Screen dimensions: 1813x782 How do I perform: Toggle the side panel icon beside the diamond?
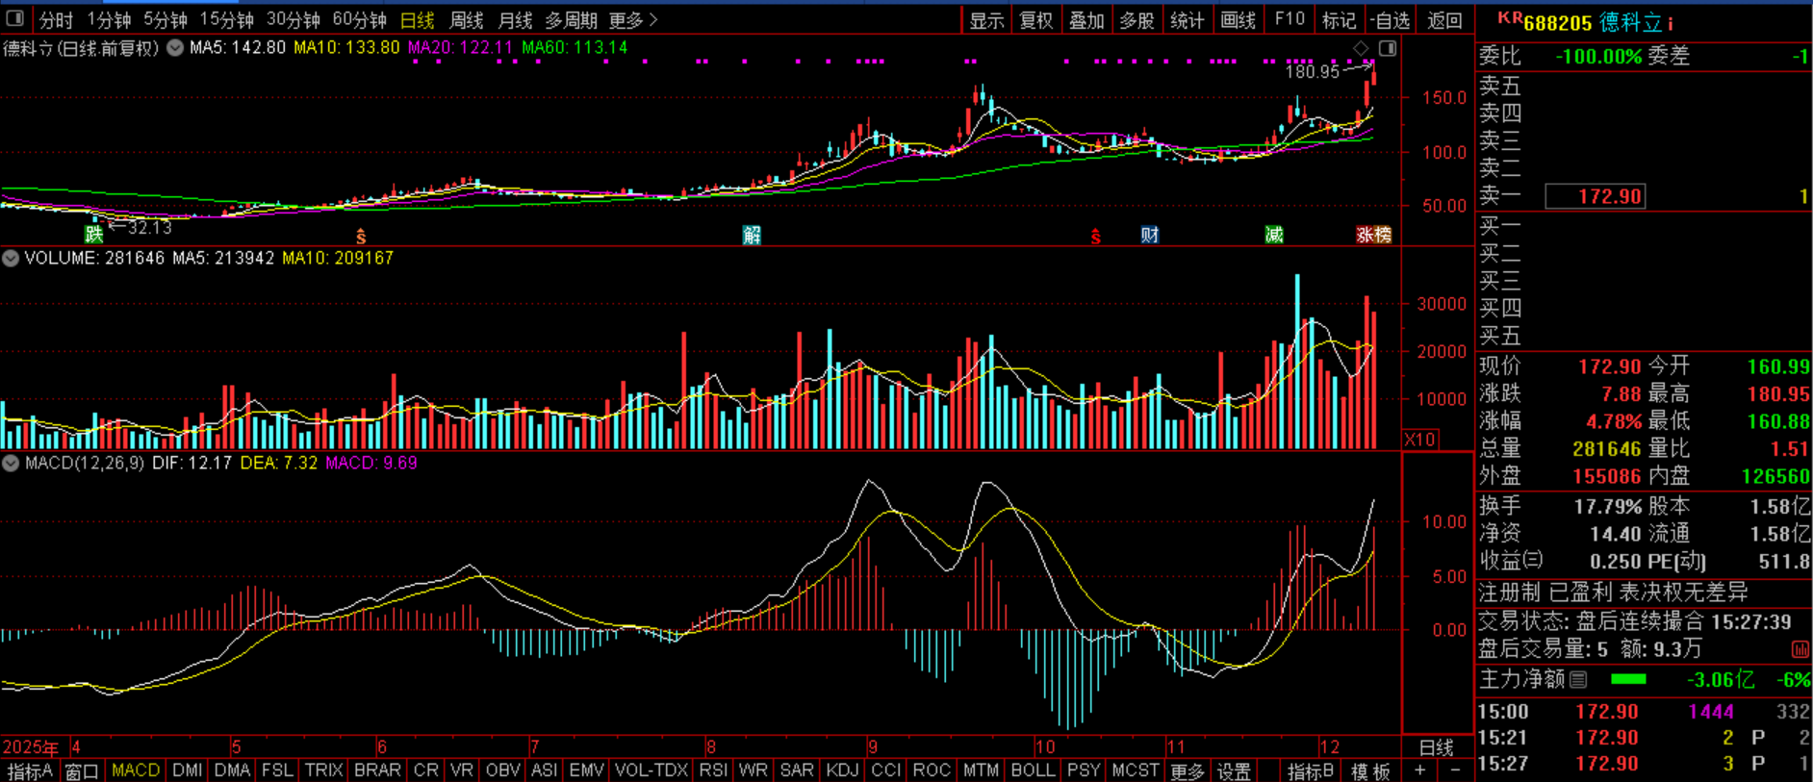[x=1388, y=48]
